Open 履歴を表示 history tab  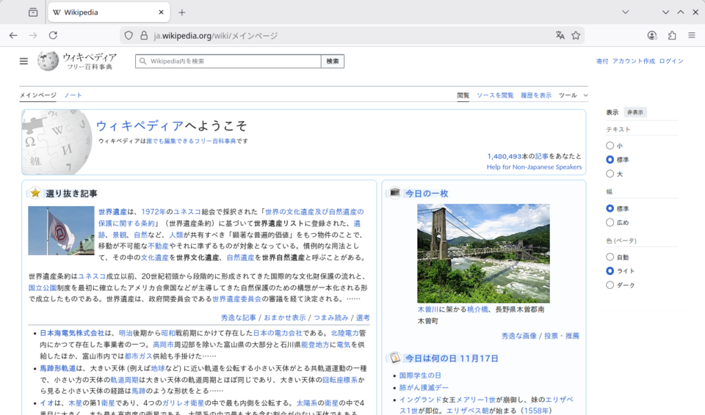click(536, 95)
